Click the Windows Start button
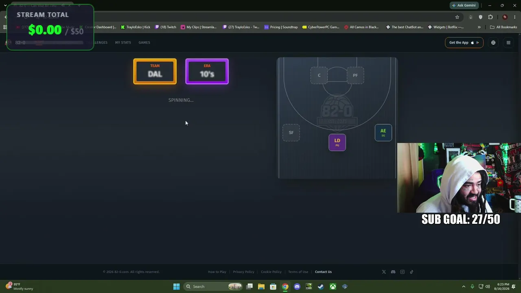The width and height of the screenshot is (521, 293). 177,286
